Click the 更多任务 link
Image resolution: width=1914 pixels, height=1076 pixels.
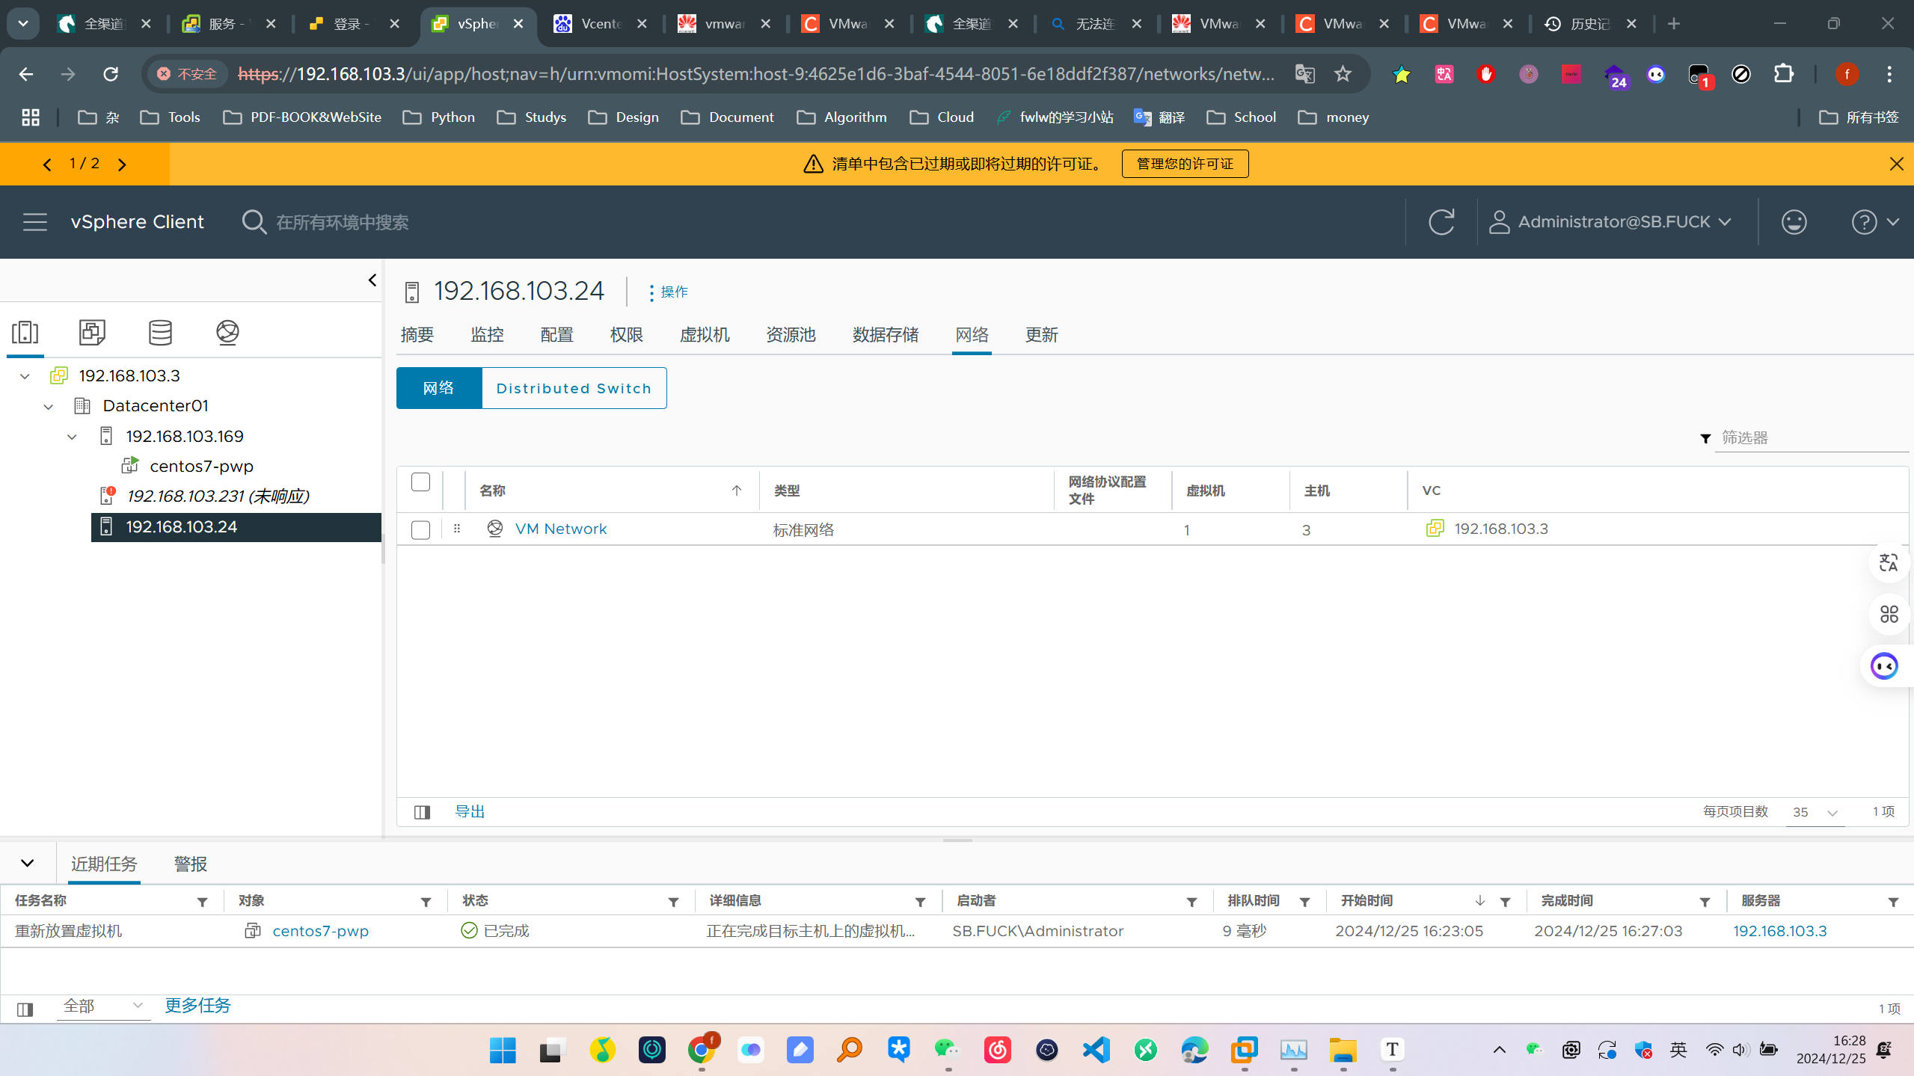pos(197,1006)
